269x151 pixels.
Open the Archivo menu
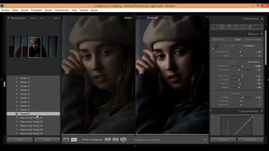click(x=5, y=10)
